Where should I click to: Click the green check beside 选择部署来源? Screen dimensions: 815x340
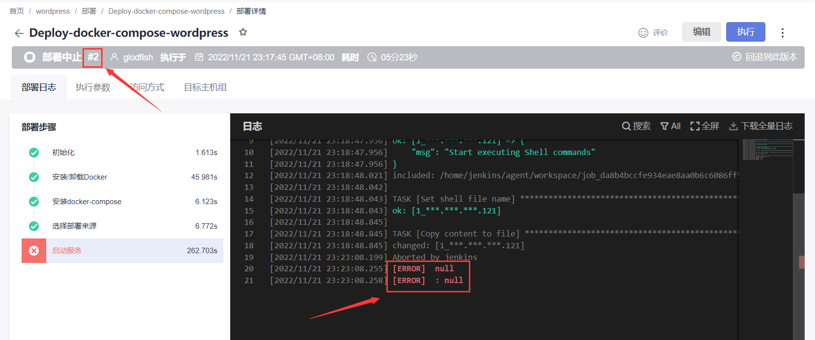click(34, 226)
